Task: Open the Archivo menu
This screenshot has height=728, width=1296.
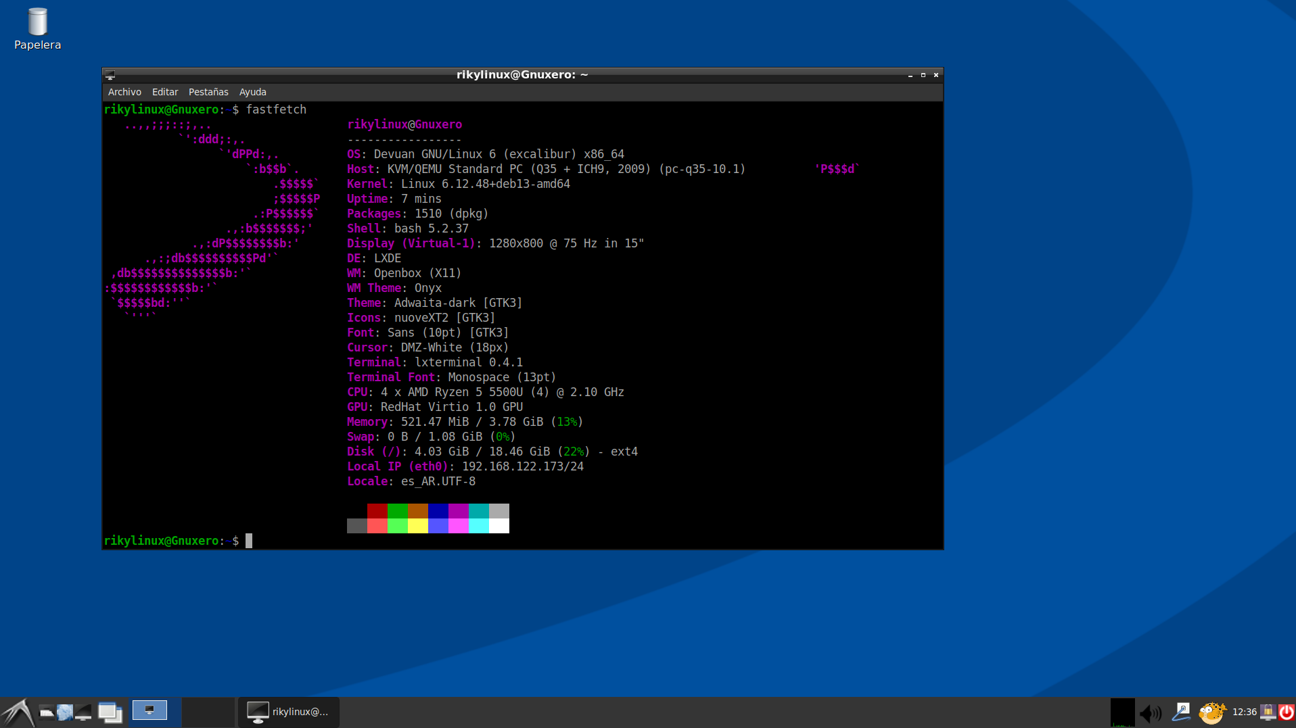Action: [124, 92]
